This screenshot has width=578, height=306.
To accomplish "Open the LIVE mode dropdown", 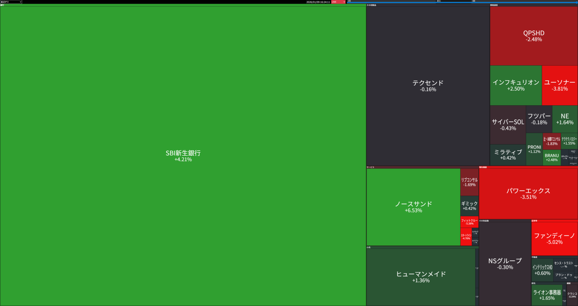I will [338, 2].
